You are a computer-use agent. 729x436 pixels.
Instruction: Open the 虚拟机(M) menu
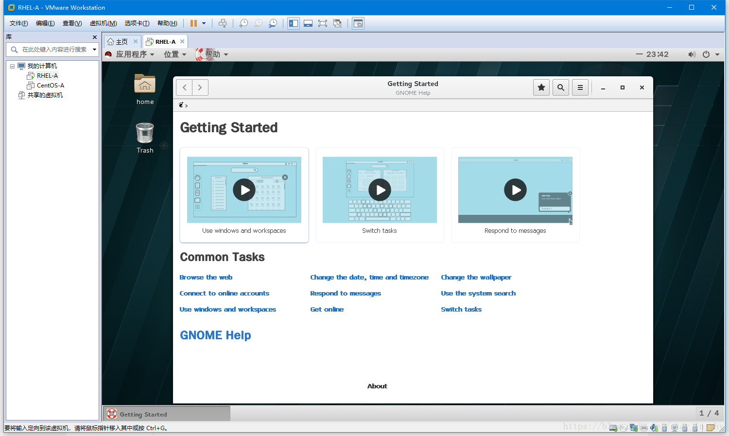click(103, 23)
